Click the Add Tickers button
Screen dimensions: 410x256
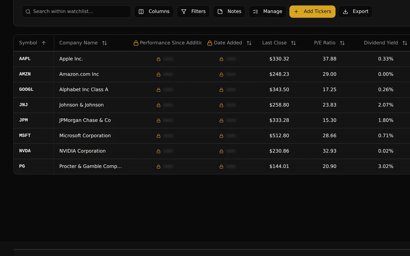pyautogui.click(x=312, y=12)
